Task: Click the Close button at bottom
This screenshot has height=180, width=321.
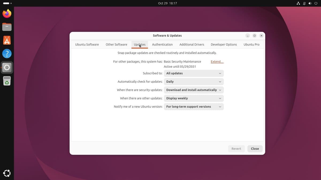Action: point(255,149)
